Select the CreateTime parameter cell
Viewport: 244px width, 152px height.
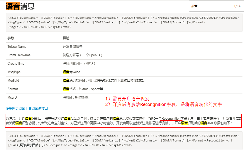click(x=16, y=63)
